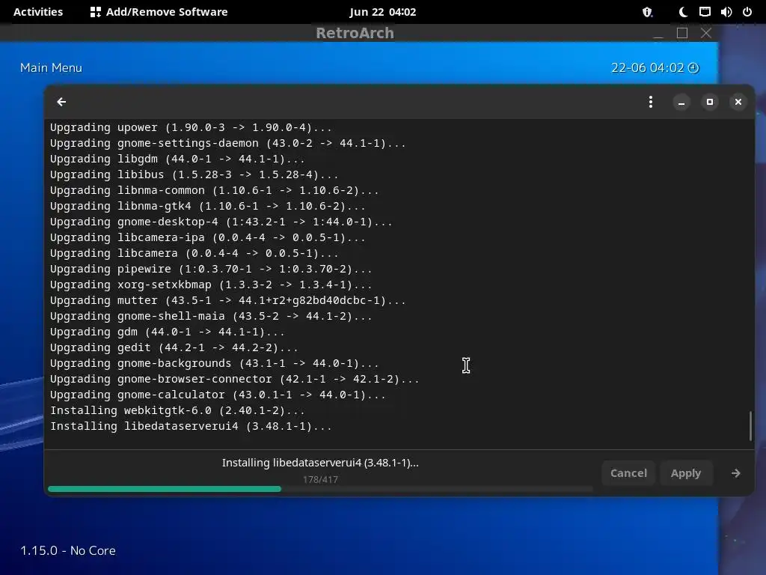Click the RetroArch 1.15.0 - No Core text
Screen dimensions: 766x575
[x=68, y=550]
